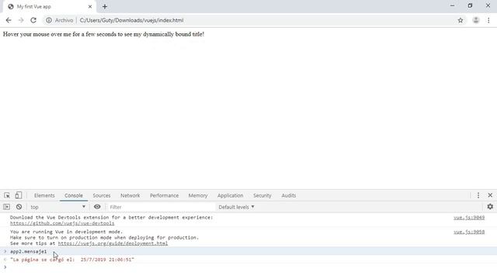This screenshot has width=497, height=279.
Task: Open Chrome's three-dot menu
Action: 488,20
